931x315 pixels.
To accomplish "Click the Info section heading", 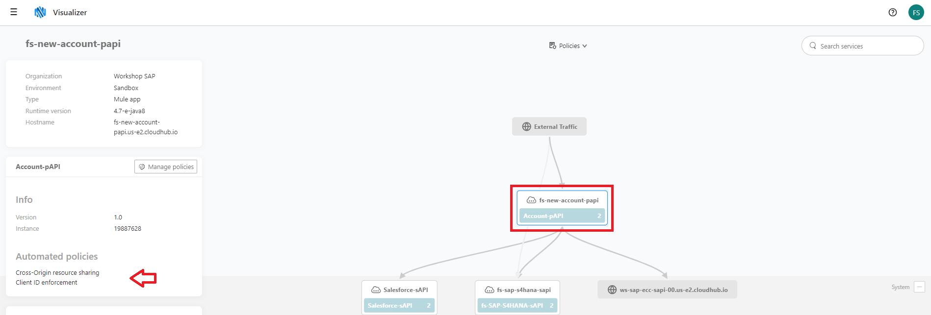I will coord(24,199).
